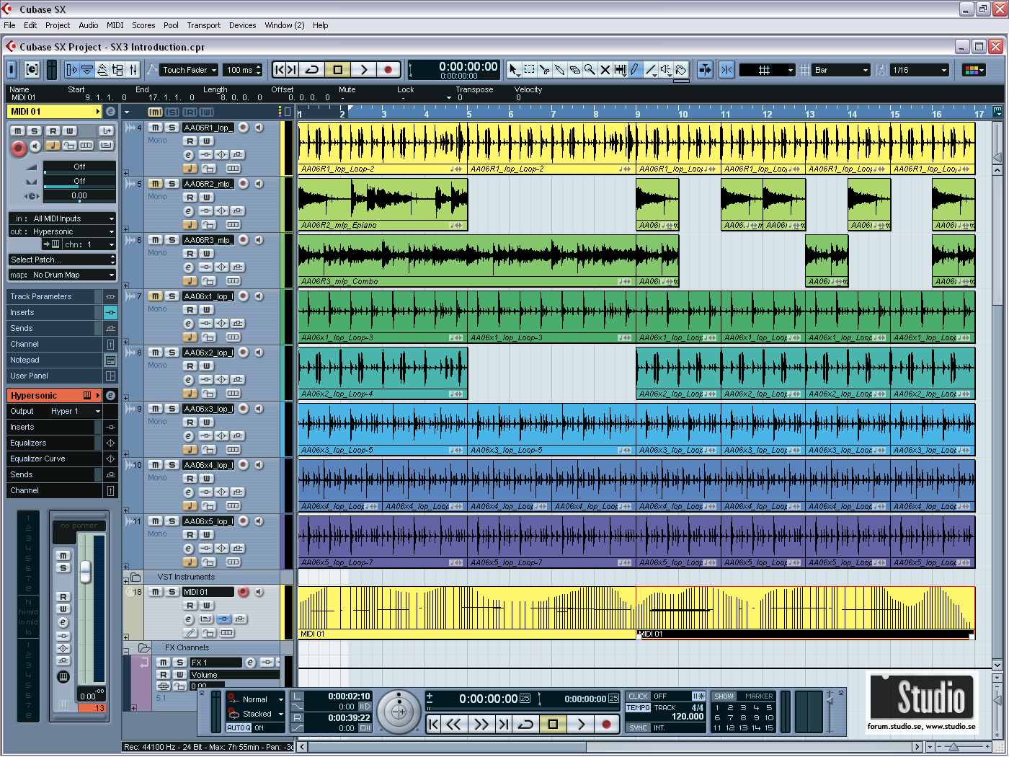The width and height of the screenshot is (1009, 757).
Task: Open the Transport menu
Action: pyautogui.click(x=204, y=25)
